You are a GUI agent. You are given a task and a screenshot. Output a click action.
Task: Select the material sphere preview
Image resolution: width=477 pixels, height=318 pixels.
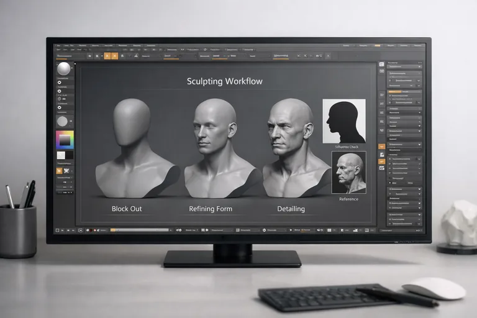pos(63,69)
